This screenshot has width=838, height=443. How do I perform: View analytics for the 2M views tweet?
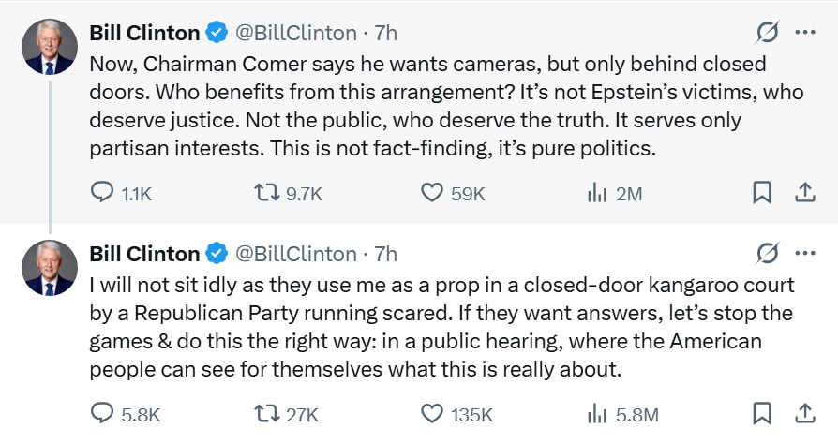597,193
